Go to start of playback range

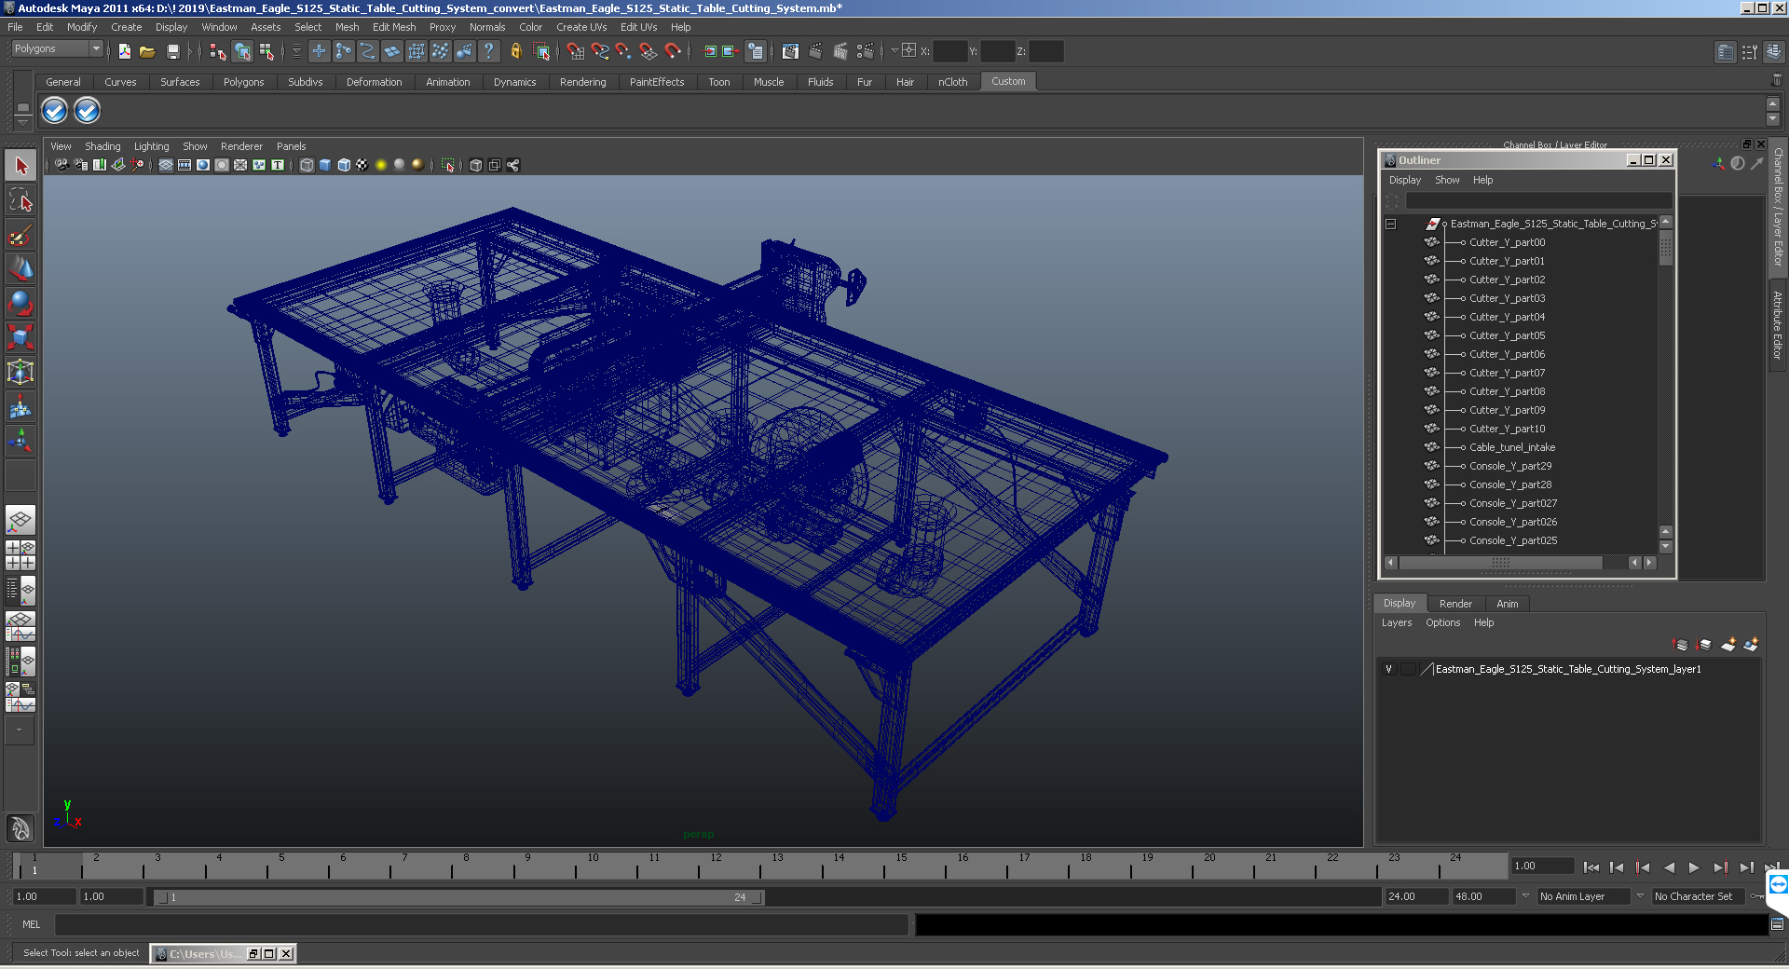tap(1591, 867)
